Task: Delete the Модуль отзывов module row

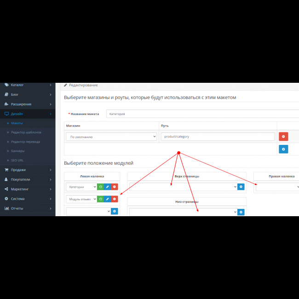Action: pos(114,199)
